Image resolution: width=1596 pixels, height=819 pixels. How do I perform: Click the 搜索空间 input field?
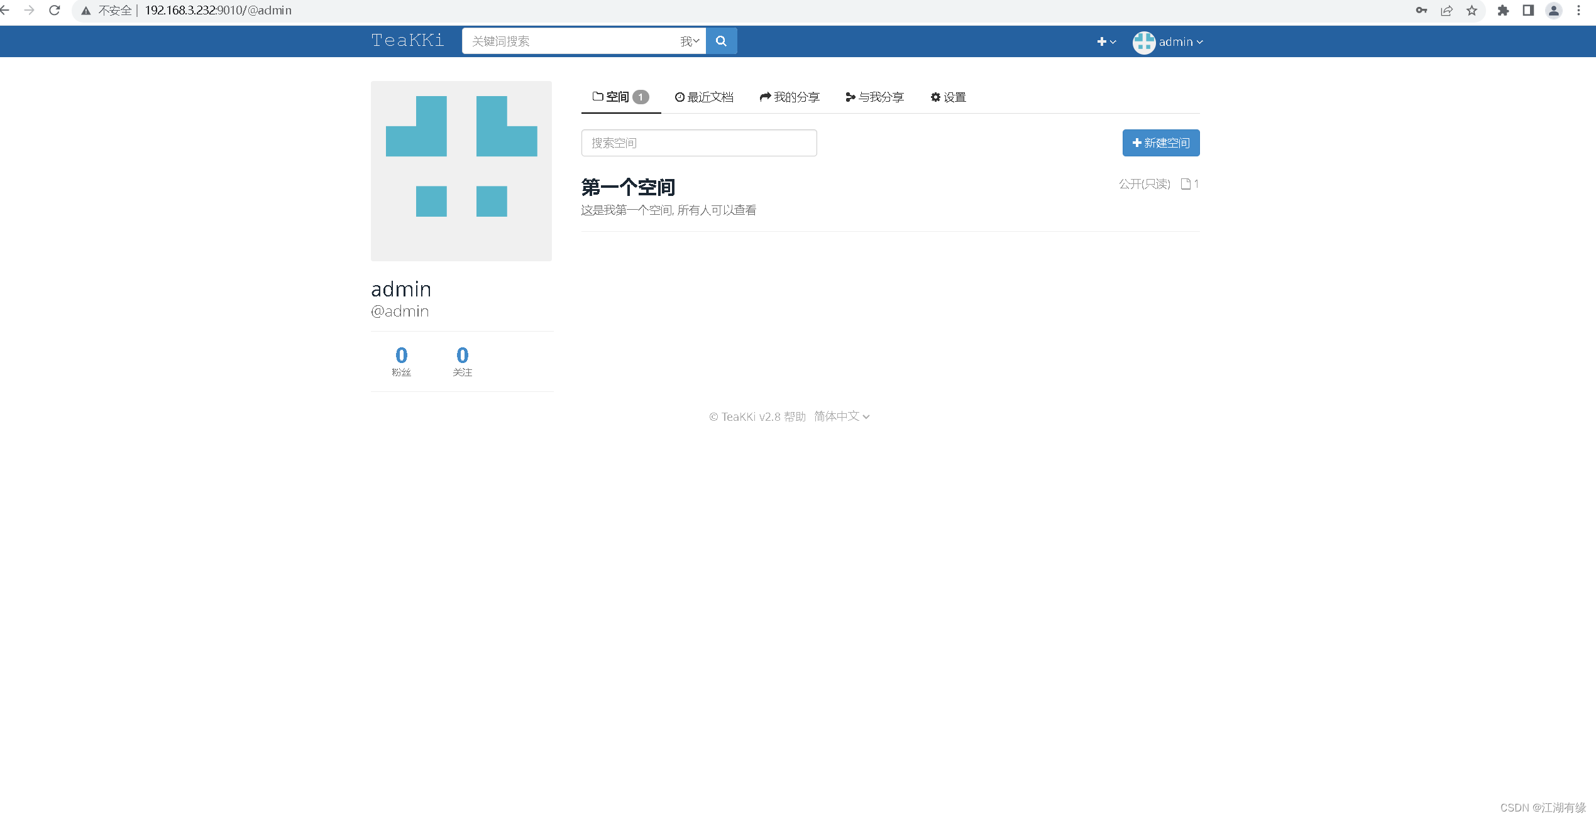point(698,143)
